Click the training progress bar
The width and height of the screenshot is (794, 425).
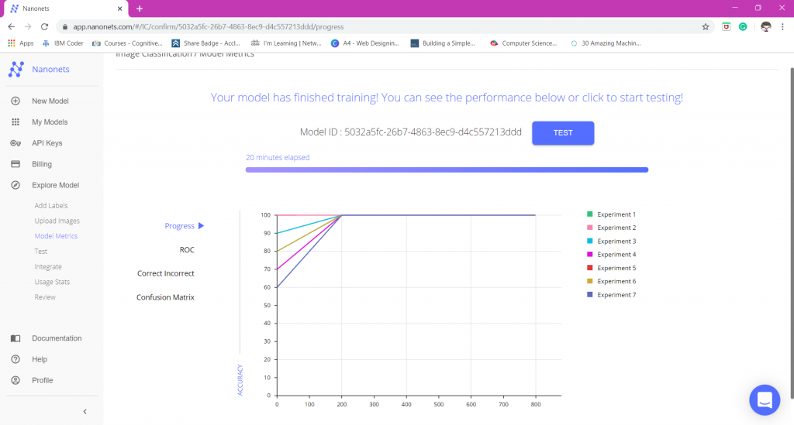(447, 170)
